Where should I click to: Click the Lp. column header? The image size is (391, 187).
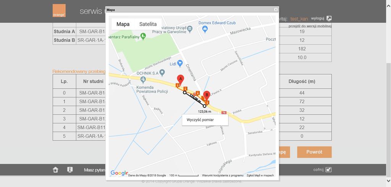click(64, 81)
